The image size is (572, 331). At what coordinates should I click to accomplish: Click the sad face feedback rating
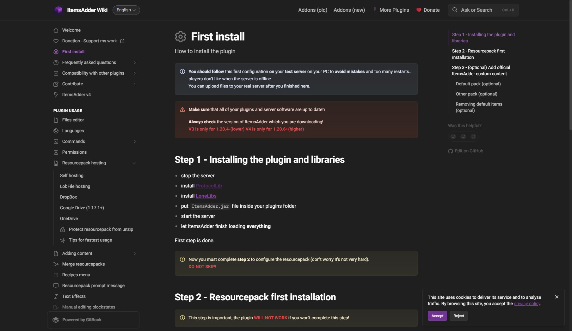pyautogui.click(x=453, y=136)
